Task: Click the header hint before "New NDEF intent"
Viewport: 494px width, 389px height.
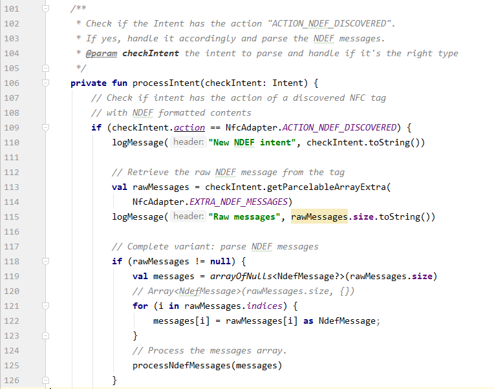Action: (x=188, y=142)
